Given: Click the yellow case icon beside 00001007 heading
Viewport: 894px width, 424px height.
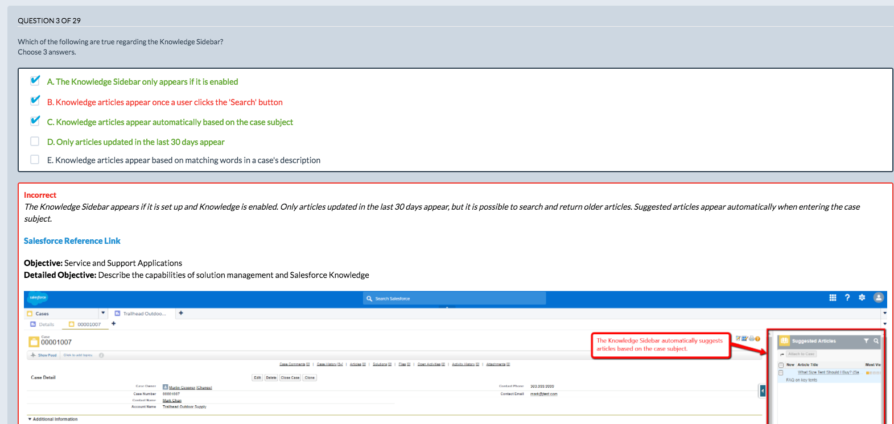Looking at the screenshot, I should click(x=34, y=342).
